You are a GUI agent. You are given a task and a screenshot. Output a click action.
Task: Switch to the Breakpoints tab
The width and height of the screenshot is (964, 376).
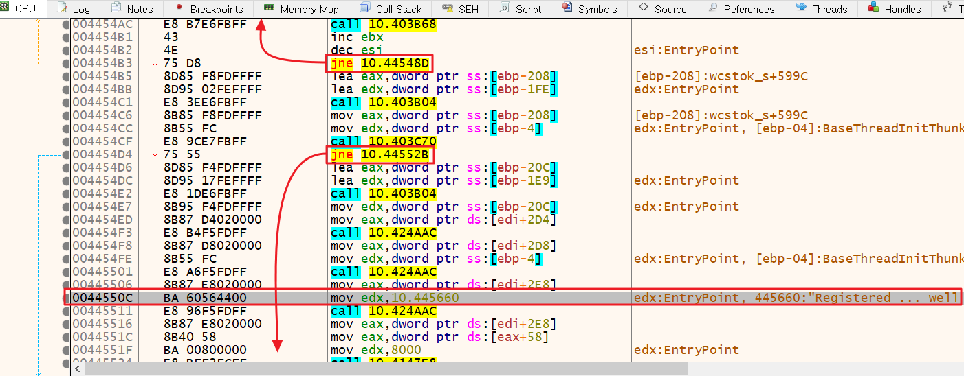coord(210,9)
